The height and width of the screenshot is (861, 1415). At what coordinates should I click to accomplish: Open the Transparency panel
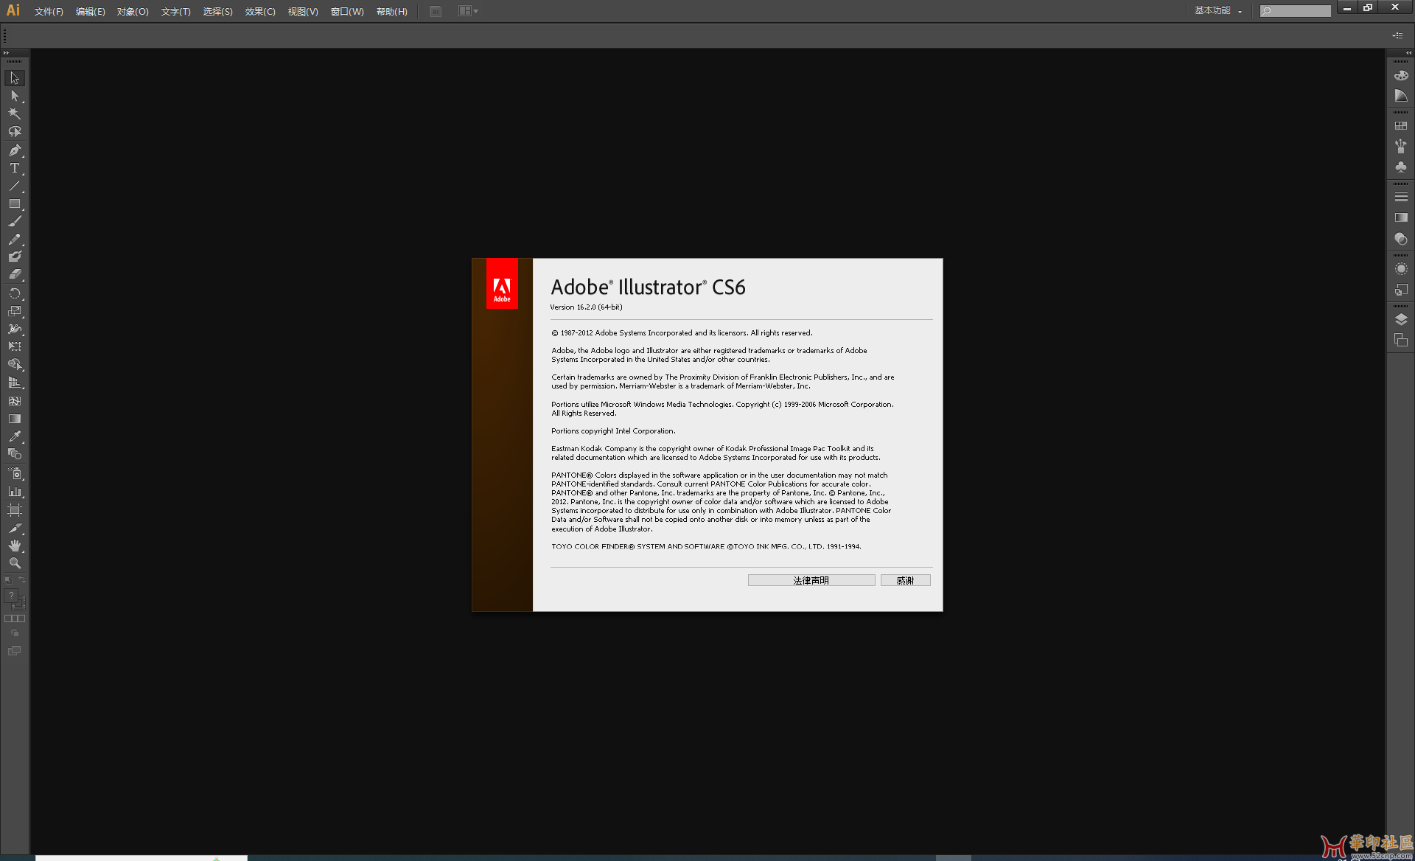coord(1401,239)
